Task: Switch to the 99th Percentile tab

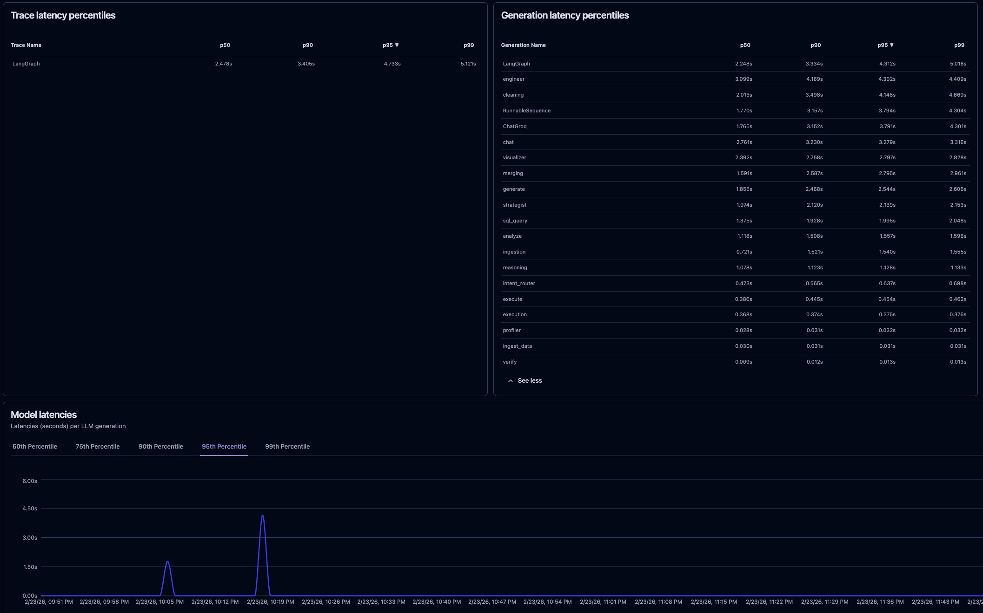Action: (x=287, y=446)
